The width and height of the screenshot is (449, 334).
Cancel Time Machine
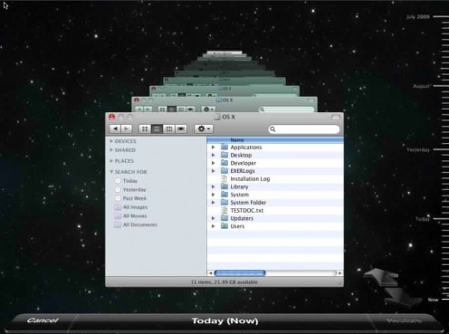coord(43,320)
